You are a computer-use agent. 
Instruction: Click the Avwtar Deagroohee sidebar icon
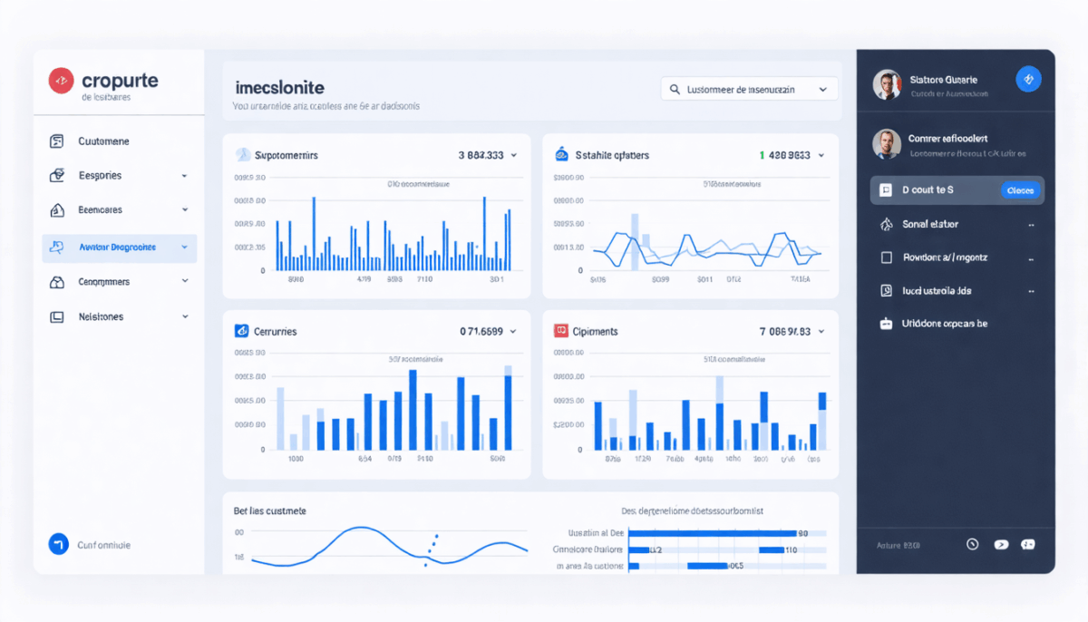pyautogui.click(x=57, y=247)
